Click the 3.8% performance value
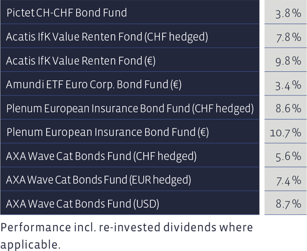Viewport: 307px width, 251px height. [288, 14]
